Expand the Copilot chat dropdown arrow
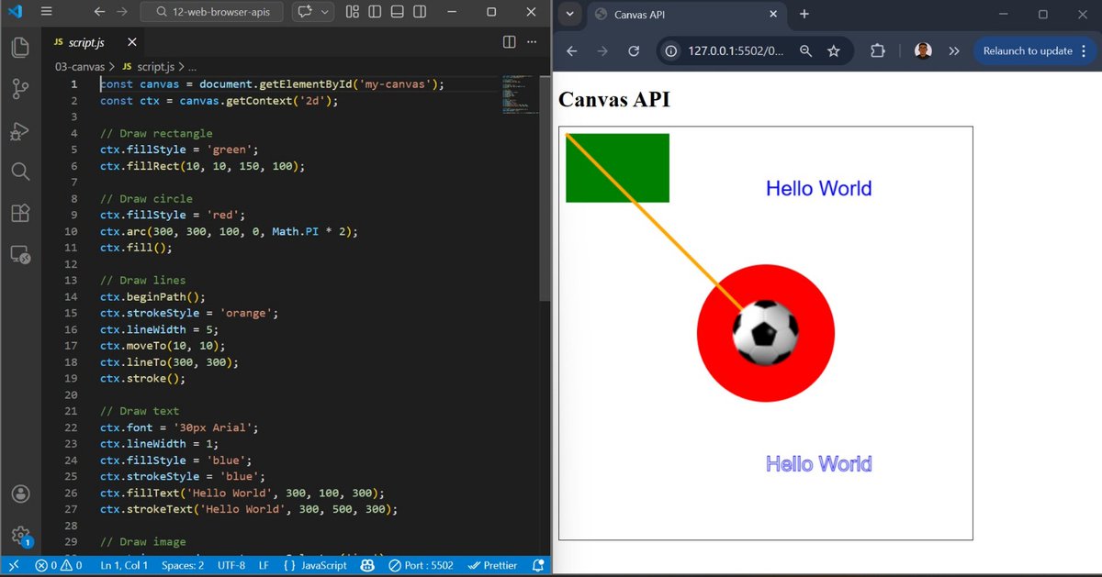 click(325, 12)
